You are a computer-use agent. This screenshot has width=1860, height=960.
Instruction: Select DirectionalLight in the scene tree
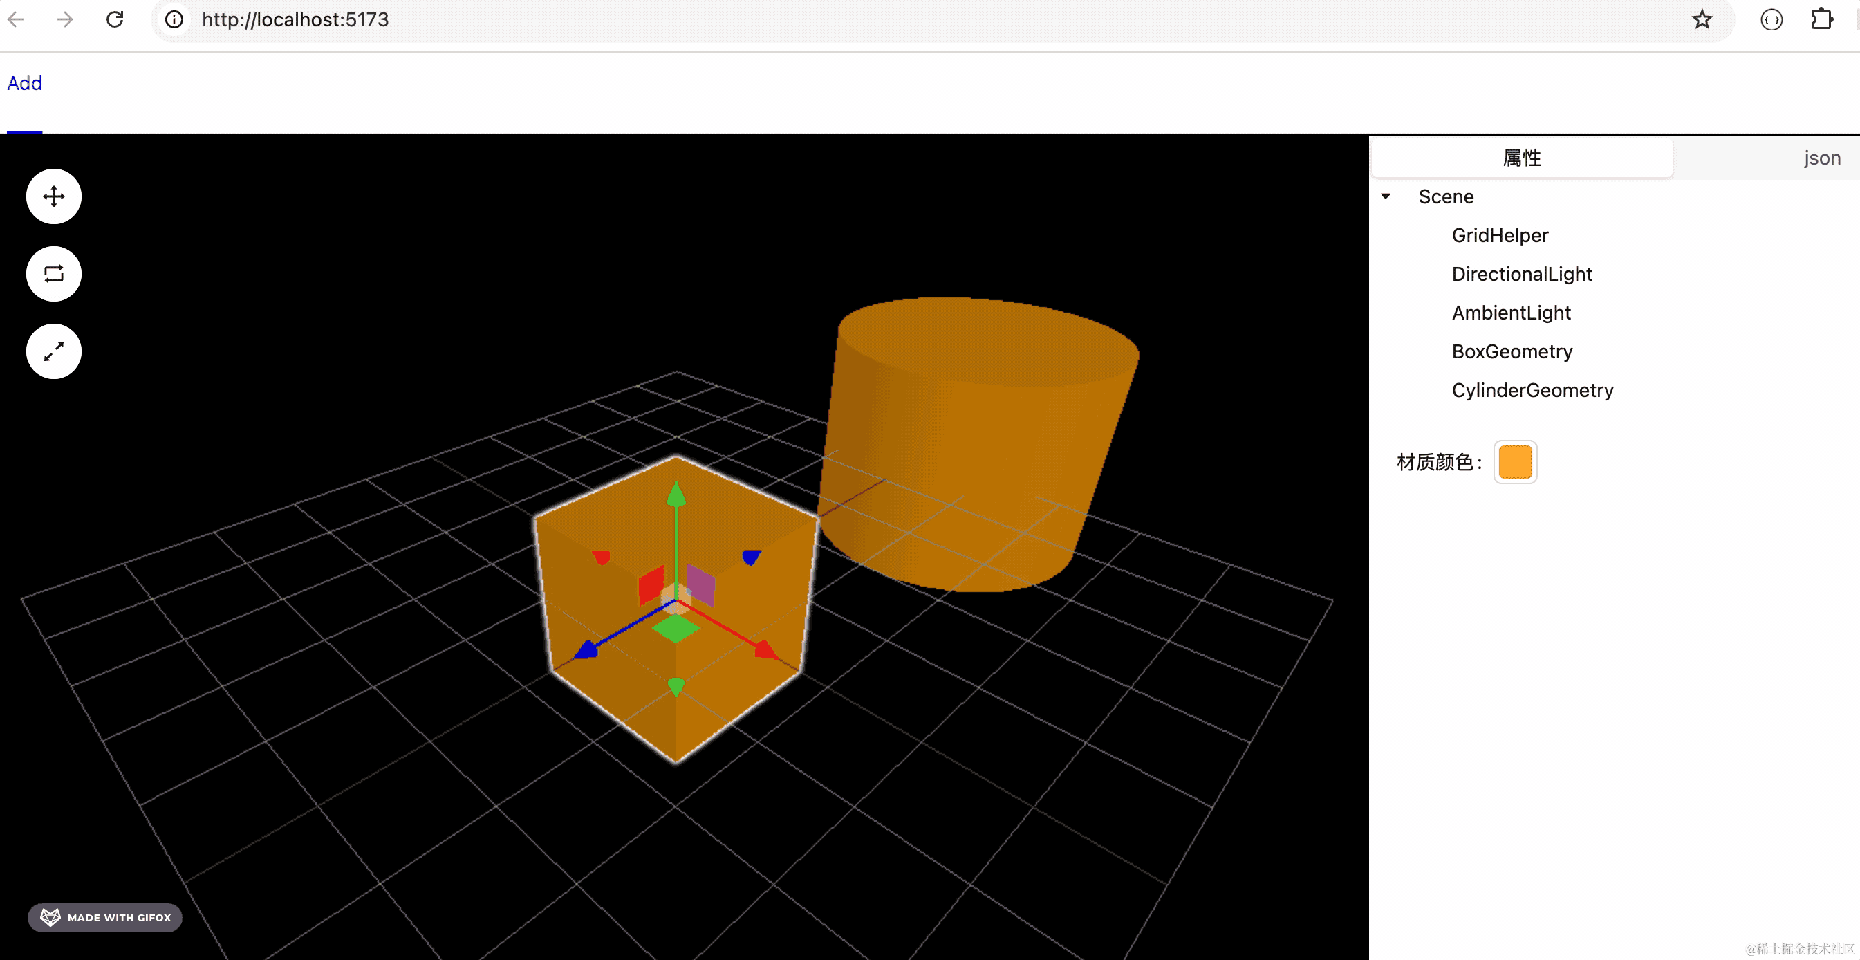click(x=1521, y=274)
